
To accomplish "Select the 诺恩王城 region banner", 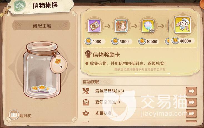I will [x=41, y=26].
